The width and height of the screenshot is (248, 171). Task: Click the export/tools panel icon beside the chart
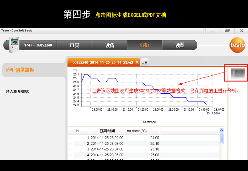click(x=238, y=73)
